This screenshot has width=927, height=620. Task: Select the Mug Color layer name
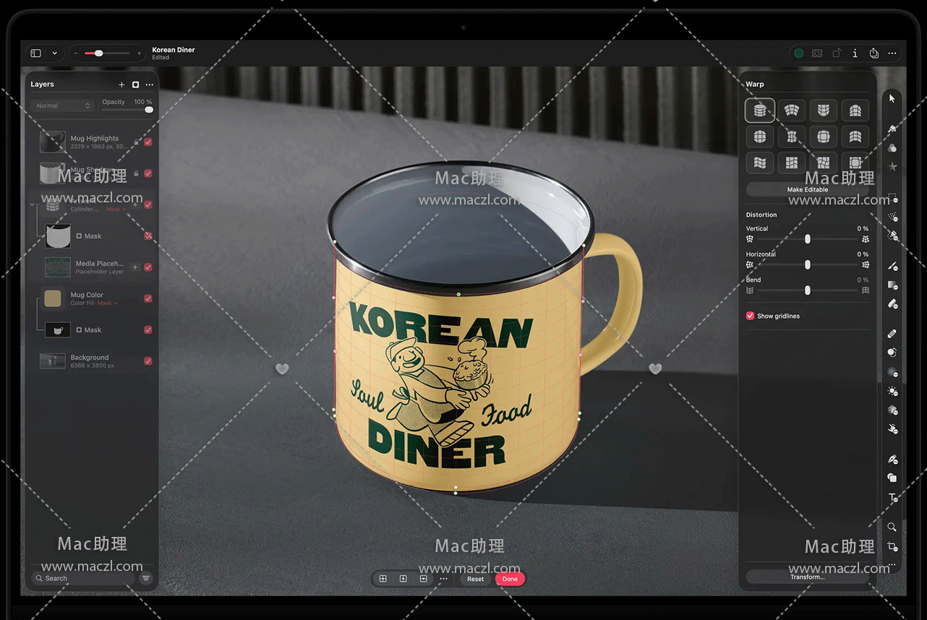click(87, 295)
